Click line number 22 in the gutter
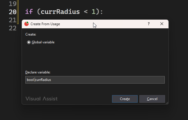 [13, 28]
